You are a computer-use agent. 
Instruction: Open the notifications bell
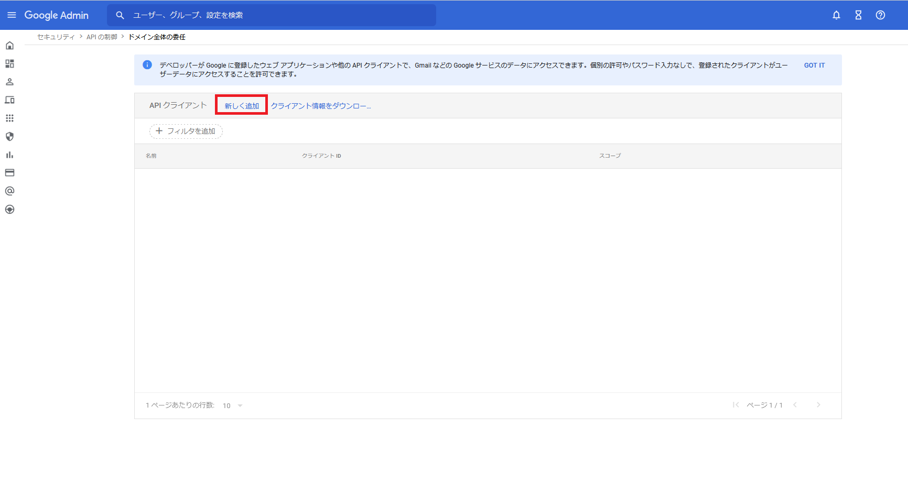836,15
